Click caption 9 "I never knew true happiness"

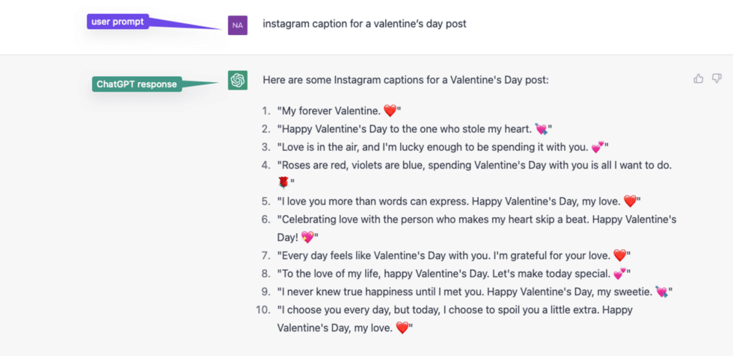point(474,292)
